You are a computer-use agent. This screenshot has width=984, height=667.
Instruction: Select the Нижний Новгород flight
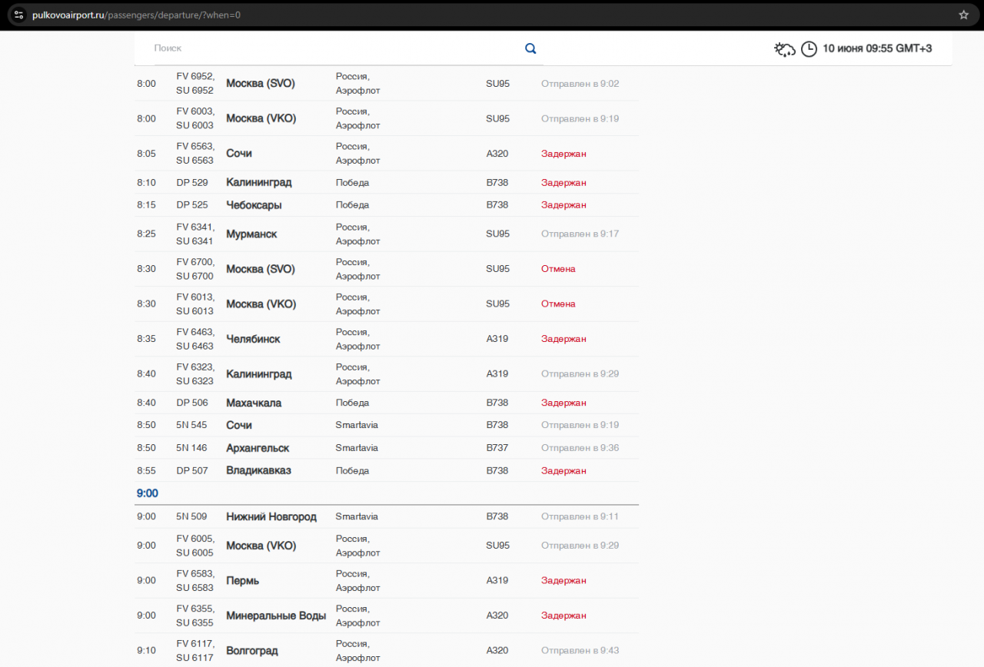point(271,516)
